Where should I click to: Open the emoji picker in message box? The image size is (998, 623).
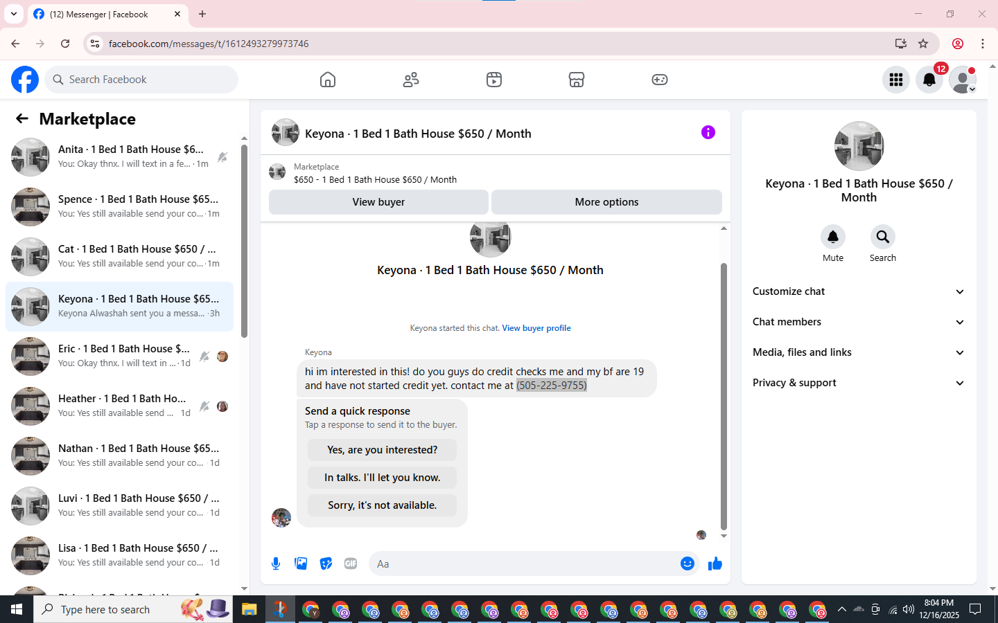688,563
